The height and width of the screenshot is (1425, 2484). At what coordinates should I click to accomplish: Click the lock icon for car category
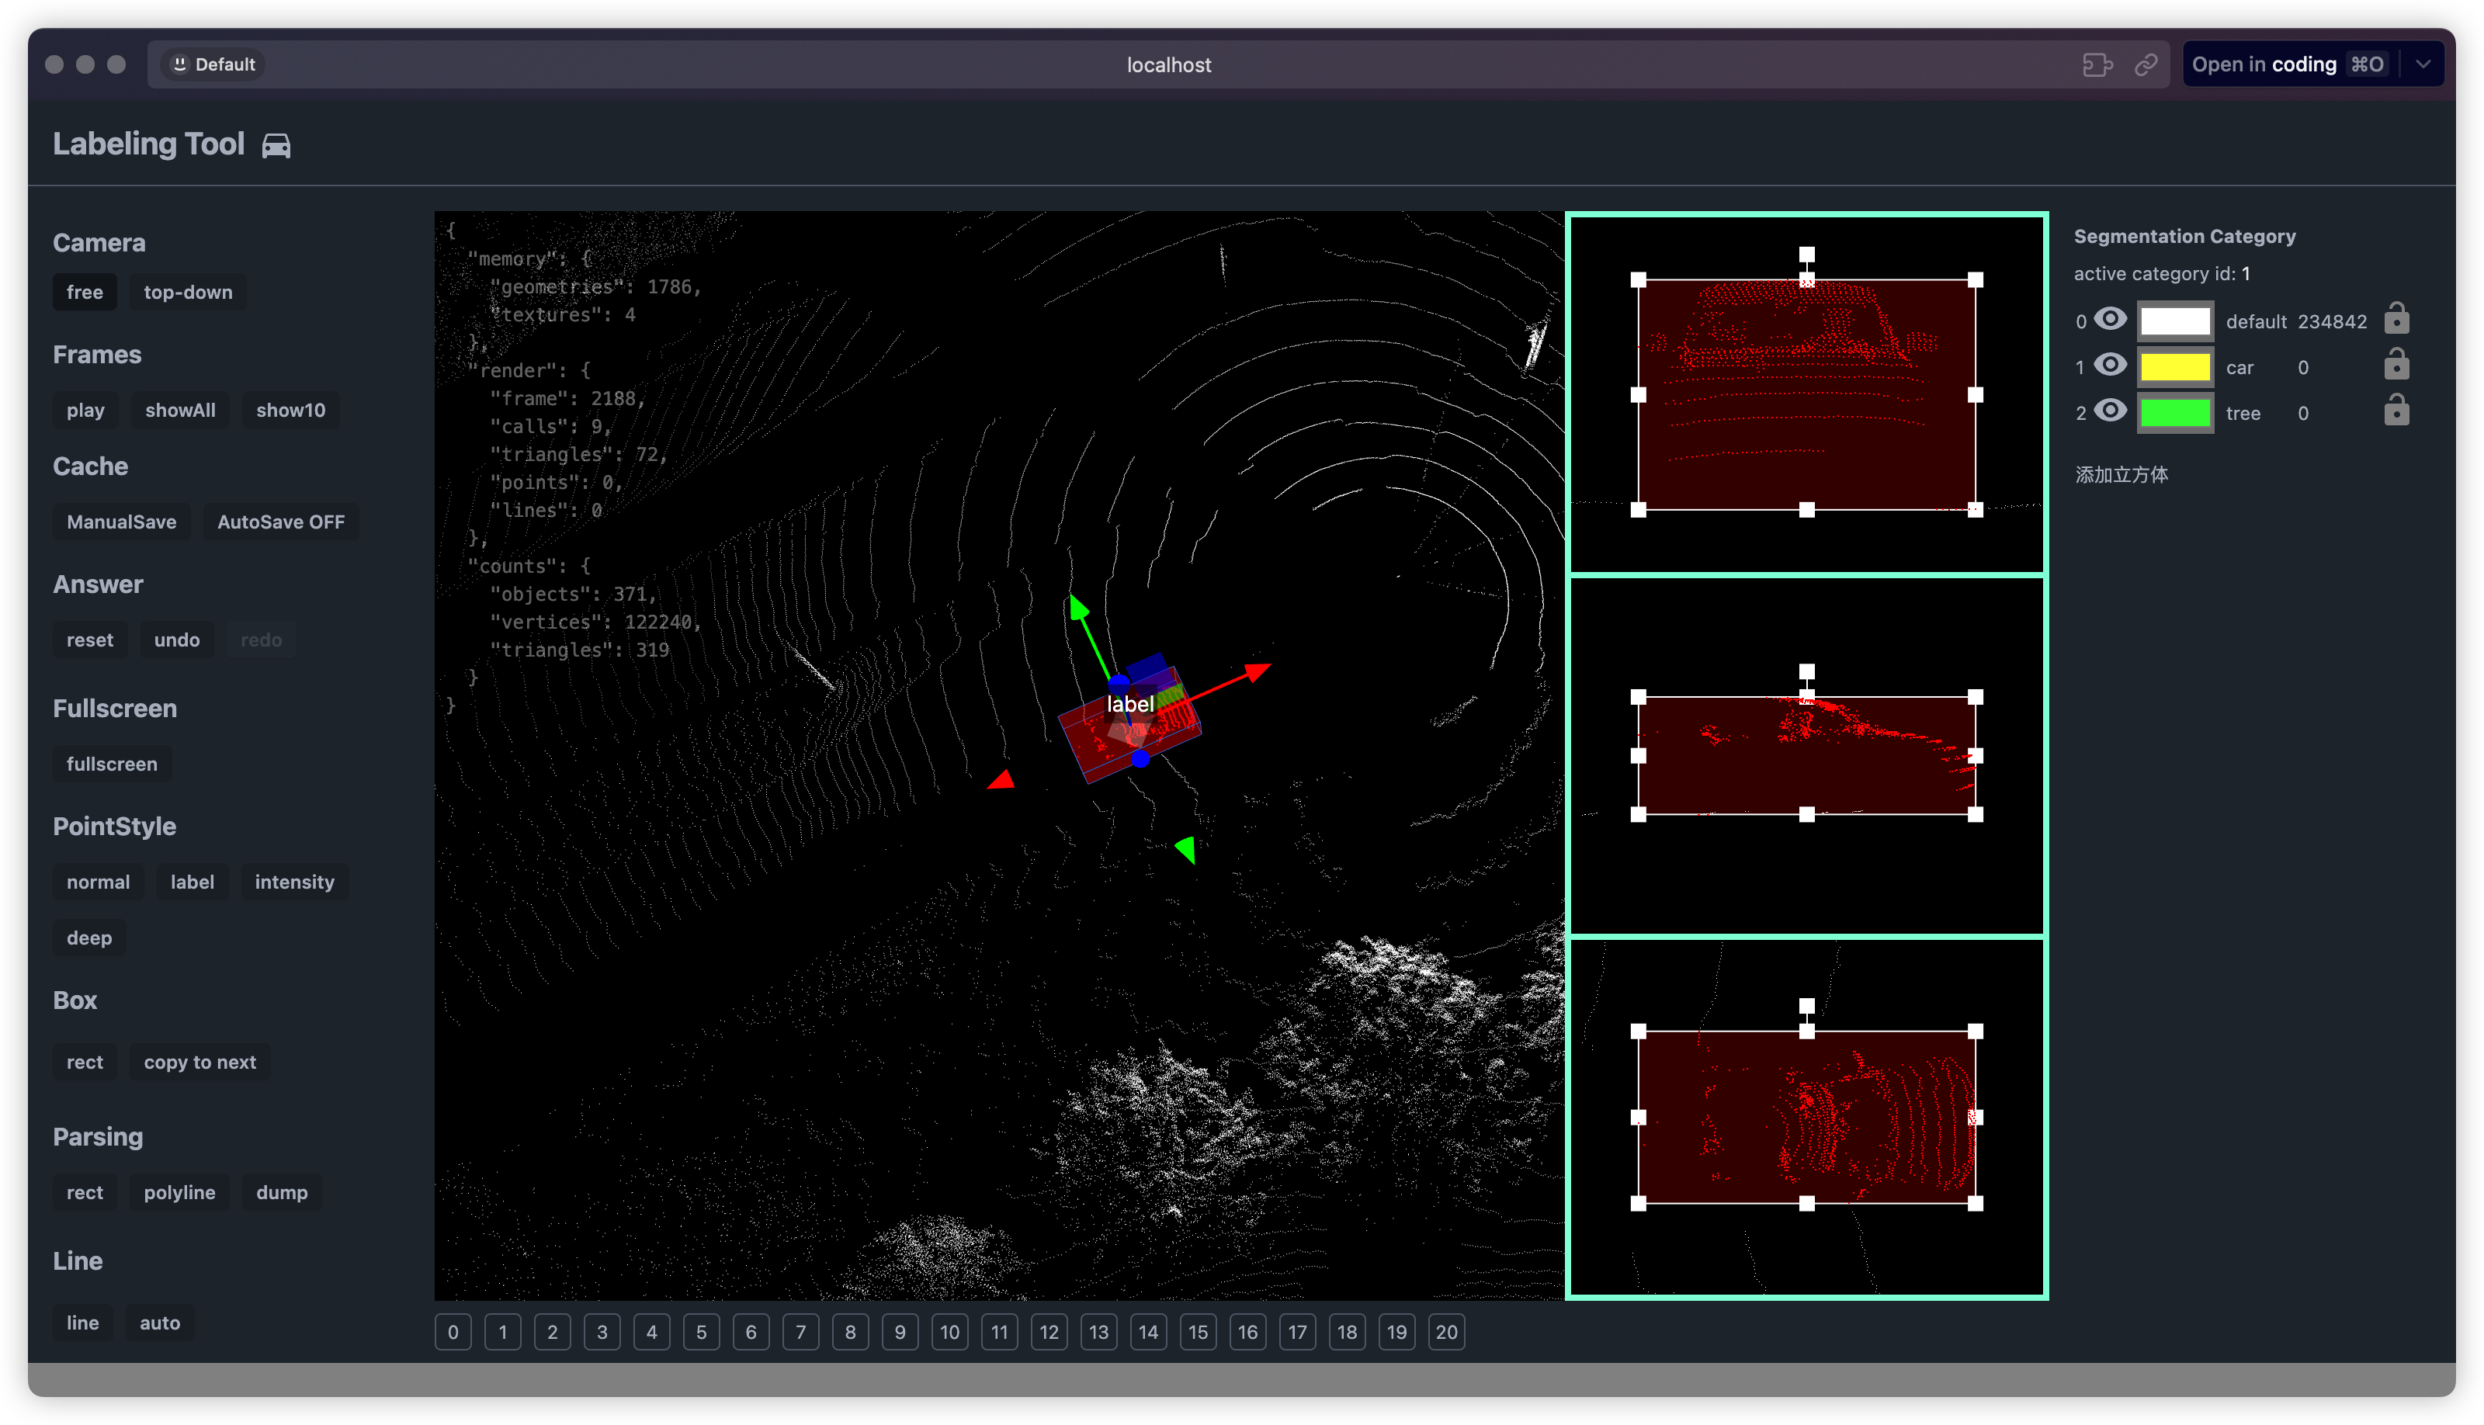2396,364
